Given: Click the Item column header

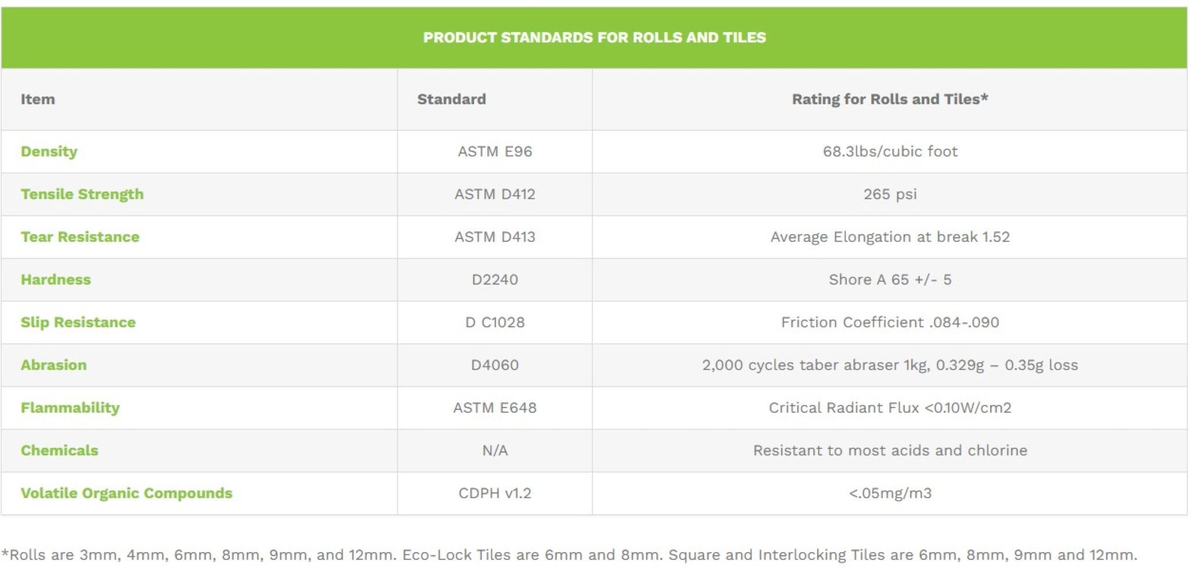Looking at the screenshot, I should 38,99.
